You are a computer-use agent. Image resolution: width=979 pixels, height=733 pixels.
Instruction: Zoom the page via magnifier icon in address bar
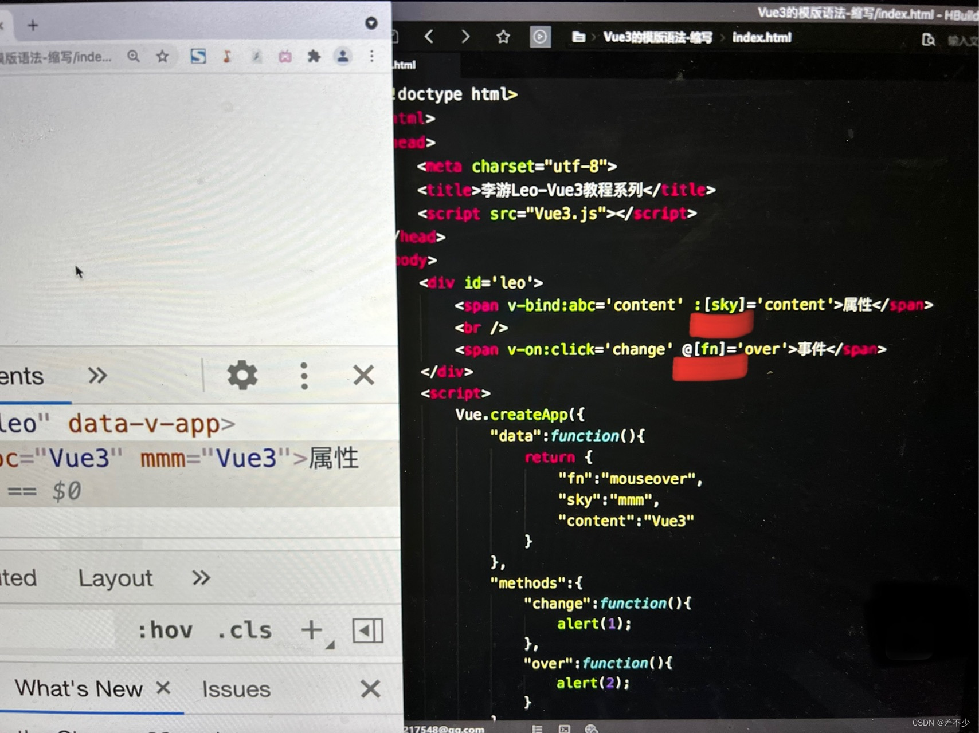click(134, 56)
